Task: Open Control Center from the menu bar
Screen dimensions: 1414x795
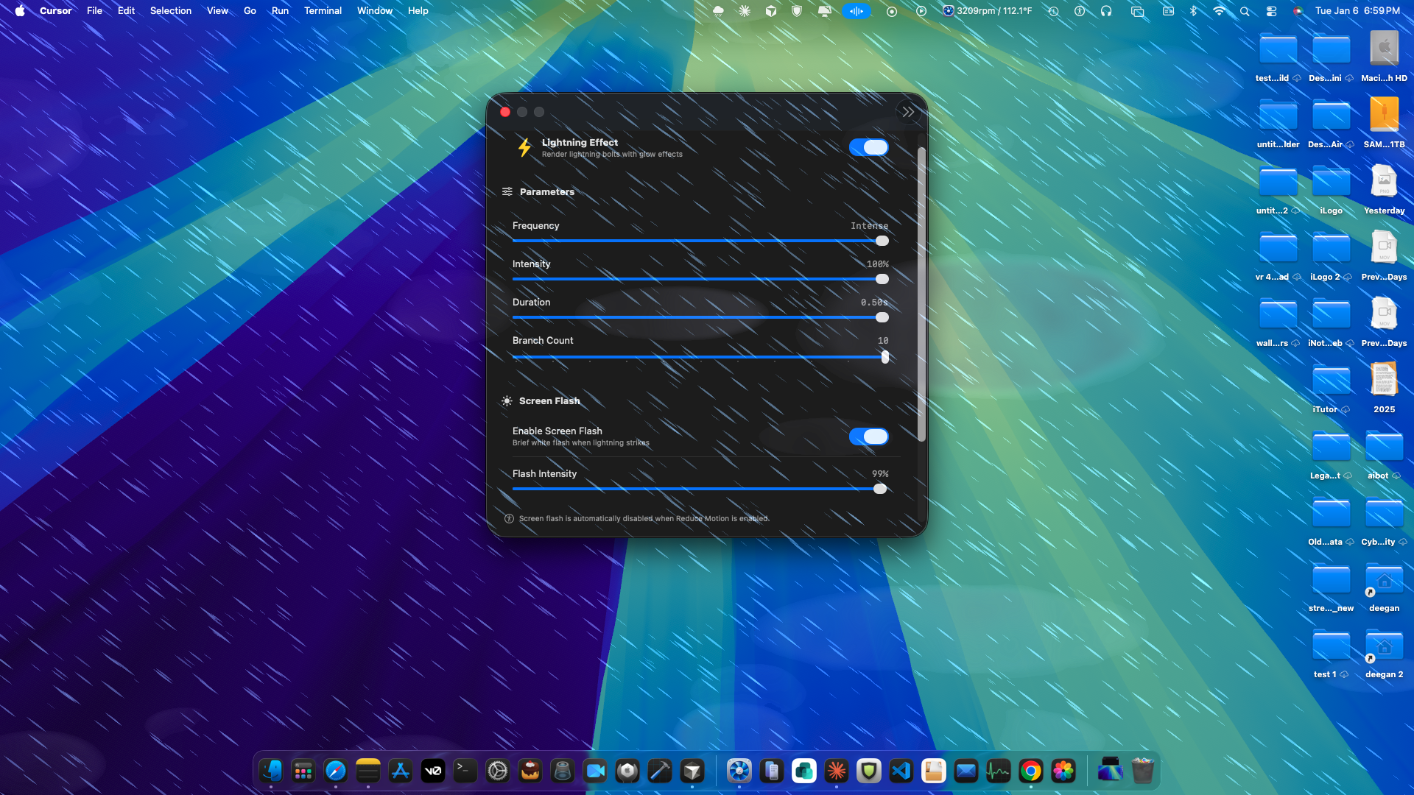Action: point(1272,11)
